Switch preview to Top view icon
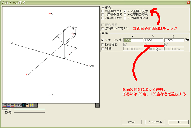This screenshot has height=128, width=191. [4, 105]
